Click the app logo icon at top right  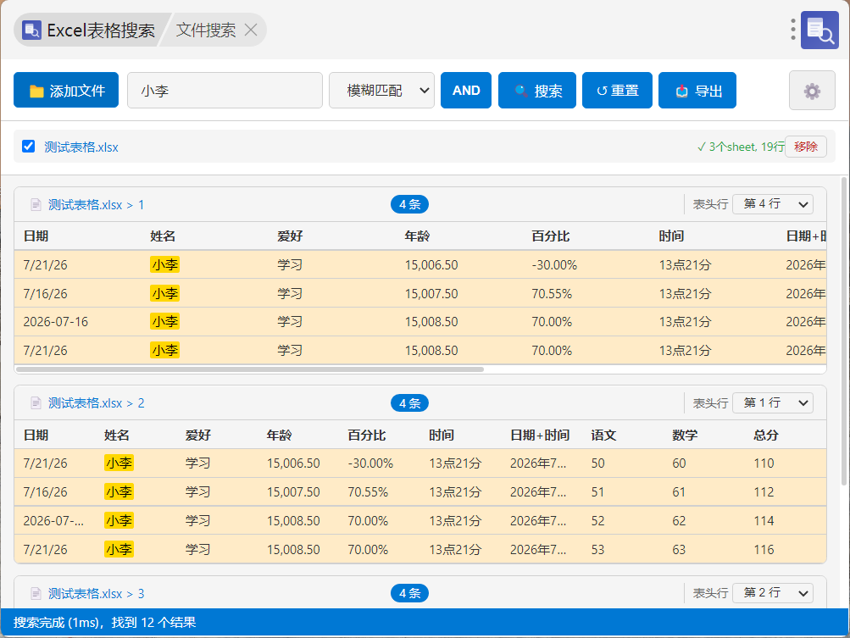(819, 30)
